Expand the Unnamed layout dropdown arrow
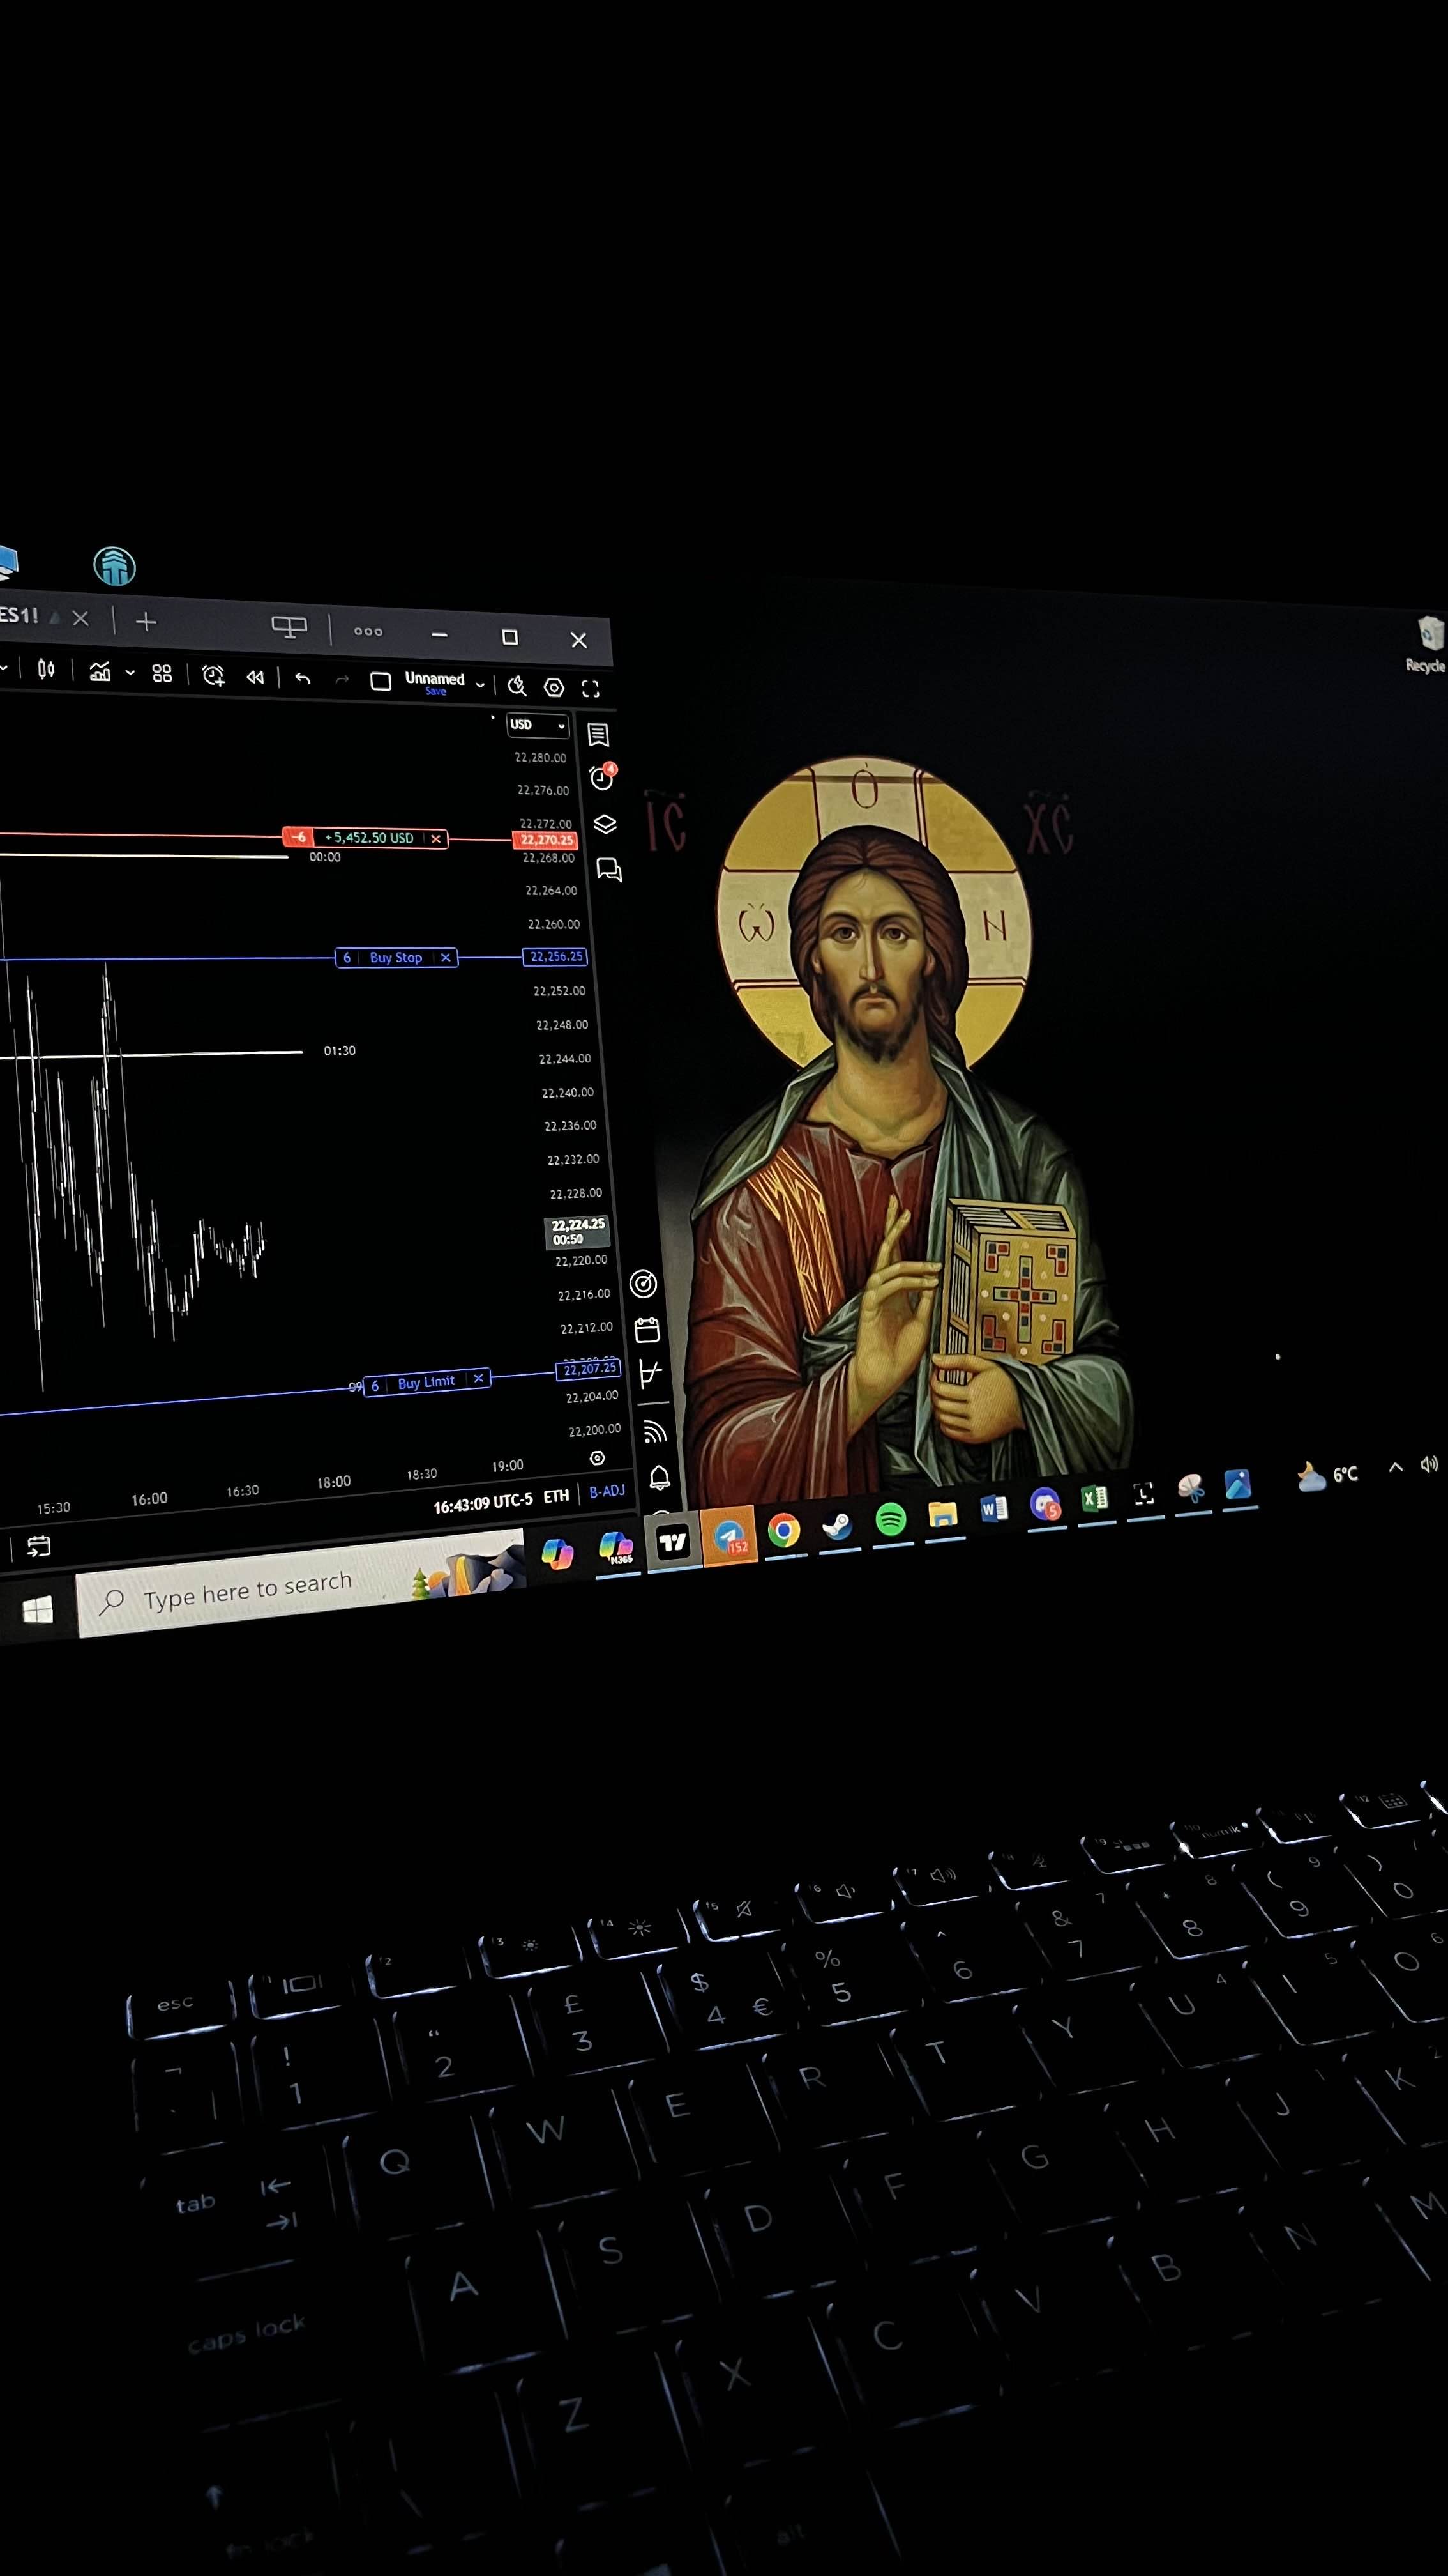The image size is (1448, 2576). 479,684
